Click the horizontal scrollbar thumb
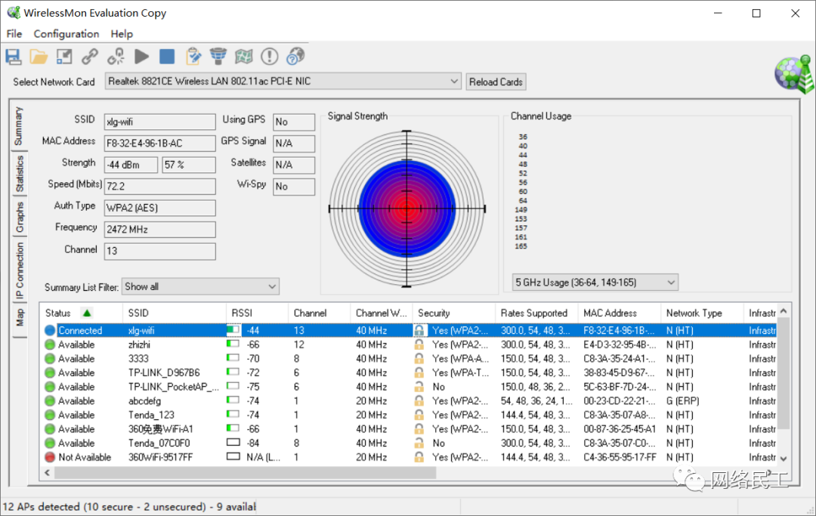Screen dimensions: 816x516 [245, 472]
